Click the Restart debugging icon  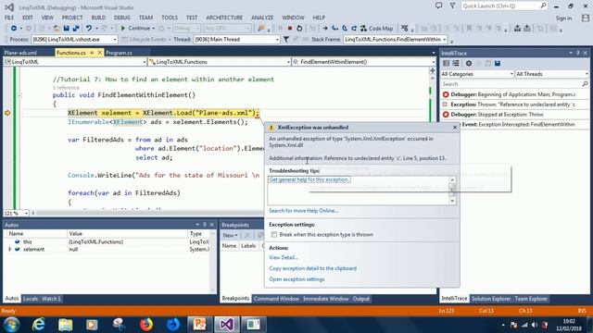[299, 29]
